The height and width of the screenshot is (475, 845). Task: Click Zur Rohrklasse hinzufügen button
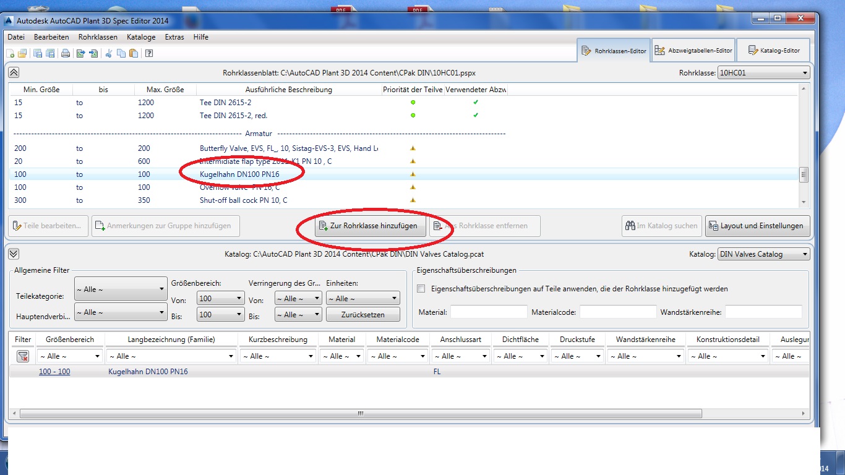(x=370, y=226)
